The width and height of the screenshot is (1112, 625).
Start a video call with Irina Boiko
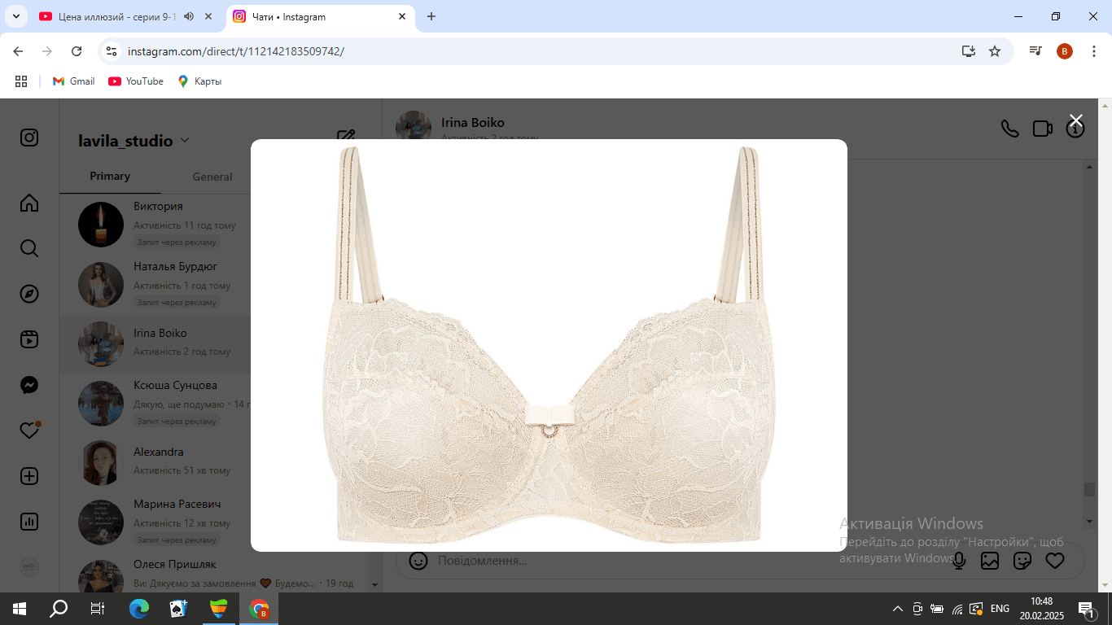[x=1043, y=129]
